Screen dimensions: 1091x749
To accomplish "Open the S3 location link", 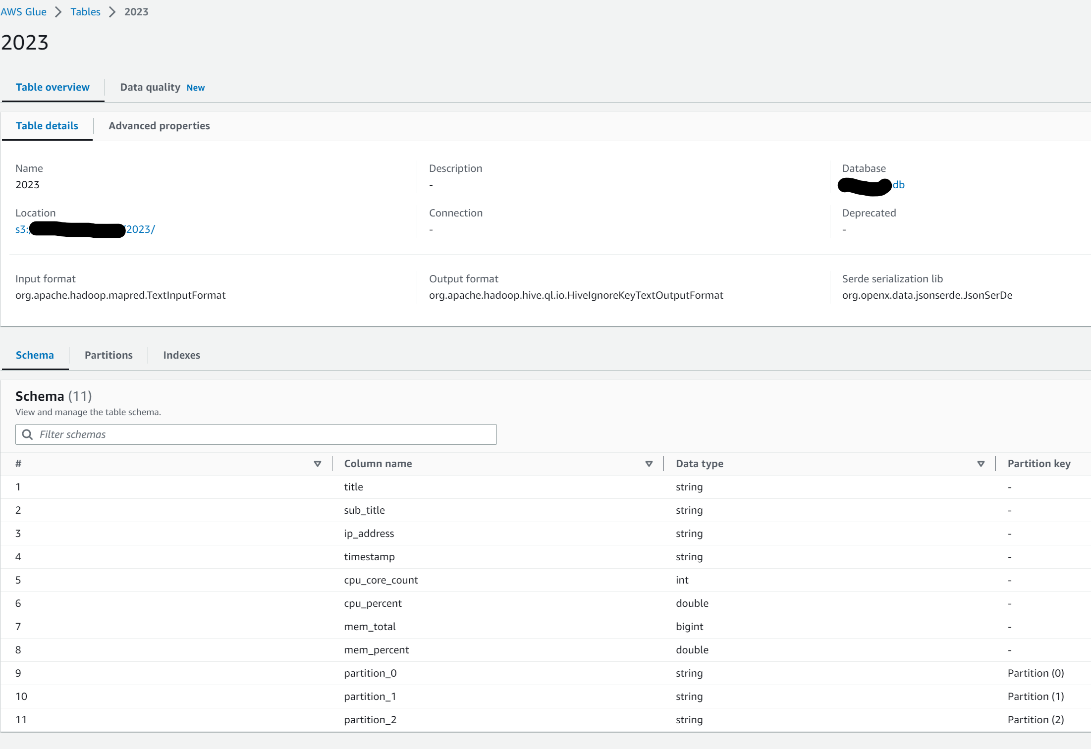I will pyautogui.click(x=140, y=229).
